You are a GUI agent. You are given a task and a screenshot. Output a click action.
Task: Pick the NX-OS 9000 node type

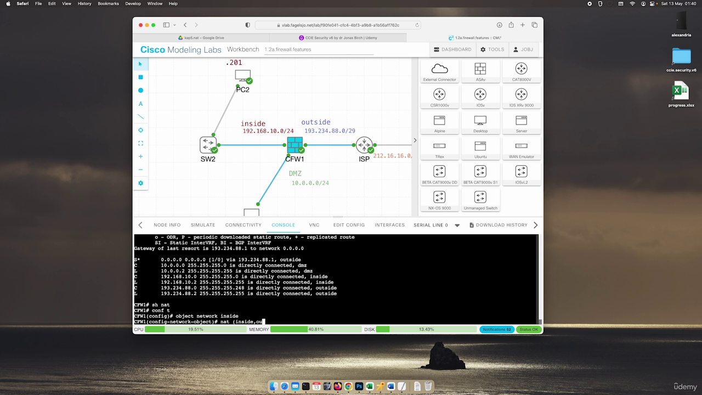tap(439, 201)
